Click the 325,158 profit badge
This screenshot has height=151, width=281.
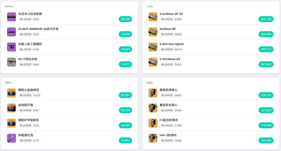[x=266, y=19]
